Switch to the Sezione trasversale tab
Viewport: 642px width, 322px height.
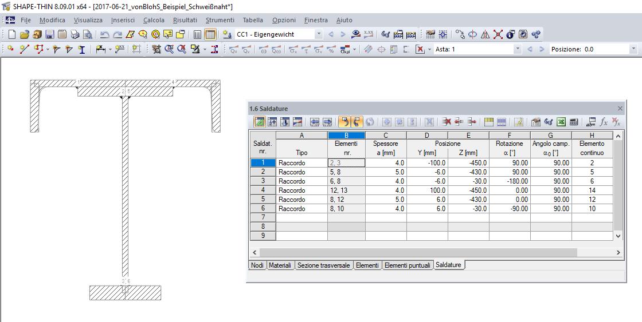point(323,265)
